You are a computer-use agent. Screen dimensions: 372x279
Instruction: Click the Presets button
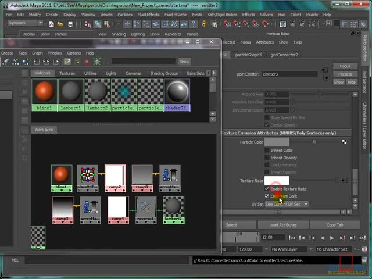(345, 74)
